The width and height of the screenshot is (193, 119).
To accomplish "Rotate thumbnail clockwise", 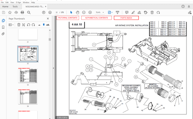I will coord(33,25).
